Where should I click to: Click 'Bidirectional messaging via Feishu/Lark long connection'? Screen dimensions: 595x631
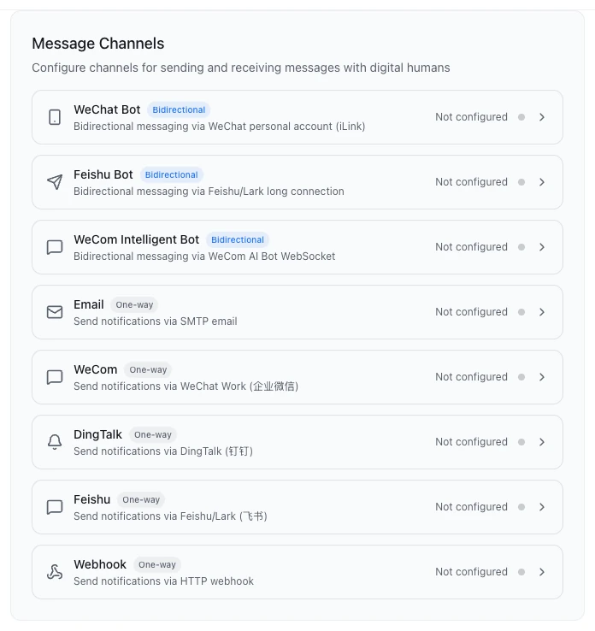coord(209,192)
